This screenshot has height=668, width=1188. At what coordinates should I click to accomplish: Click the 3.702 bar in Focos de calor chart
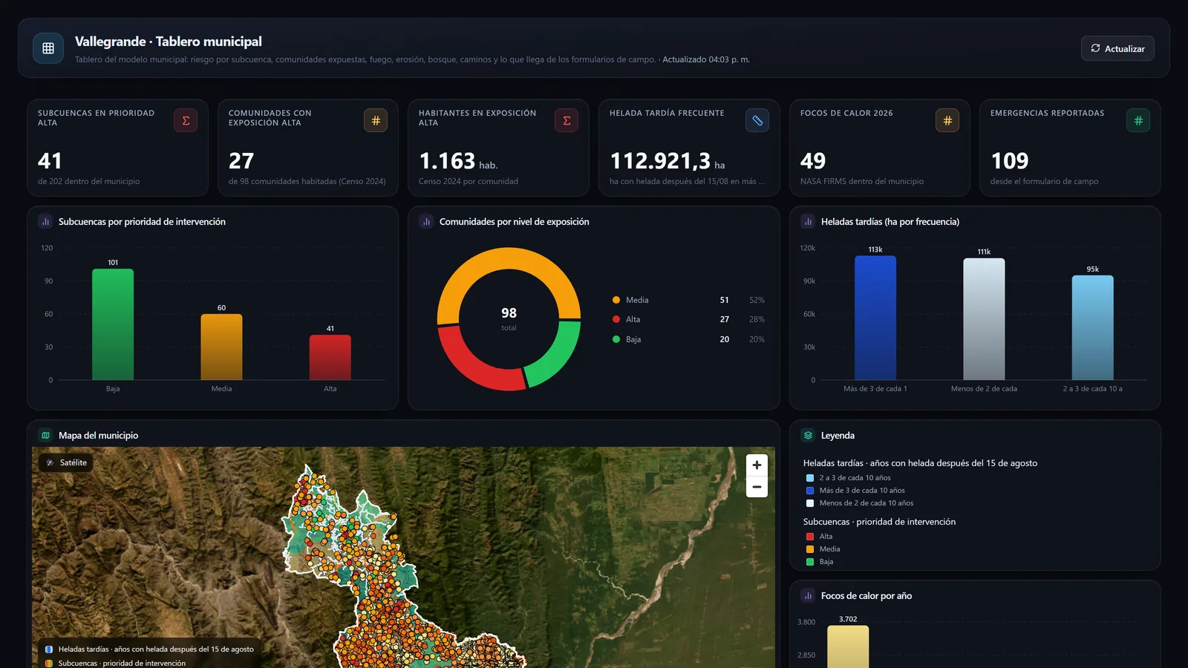(848, 646)
